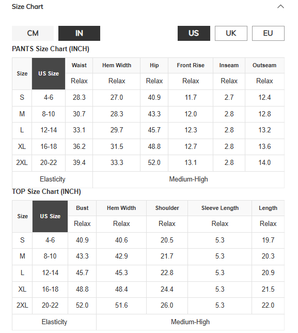Collapse the Size Chart section chevron
The image size is (298, 333).
[280, 7]
